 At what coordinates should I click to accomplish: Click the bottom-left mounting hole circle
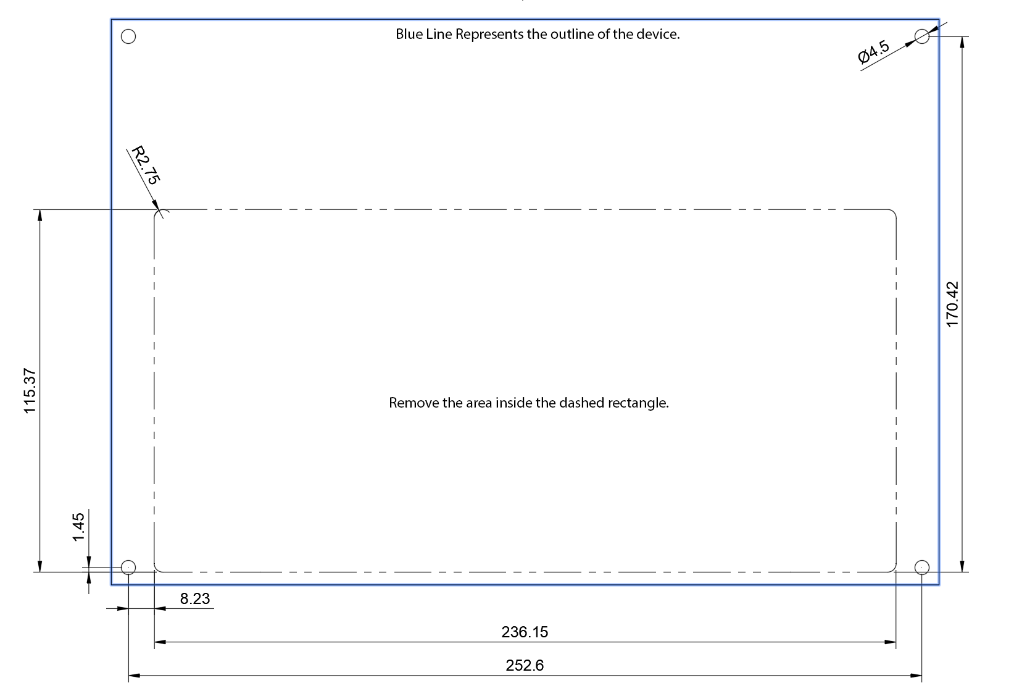point(128,567)
